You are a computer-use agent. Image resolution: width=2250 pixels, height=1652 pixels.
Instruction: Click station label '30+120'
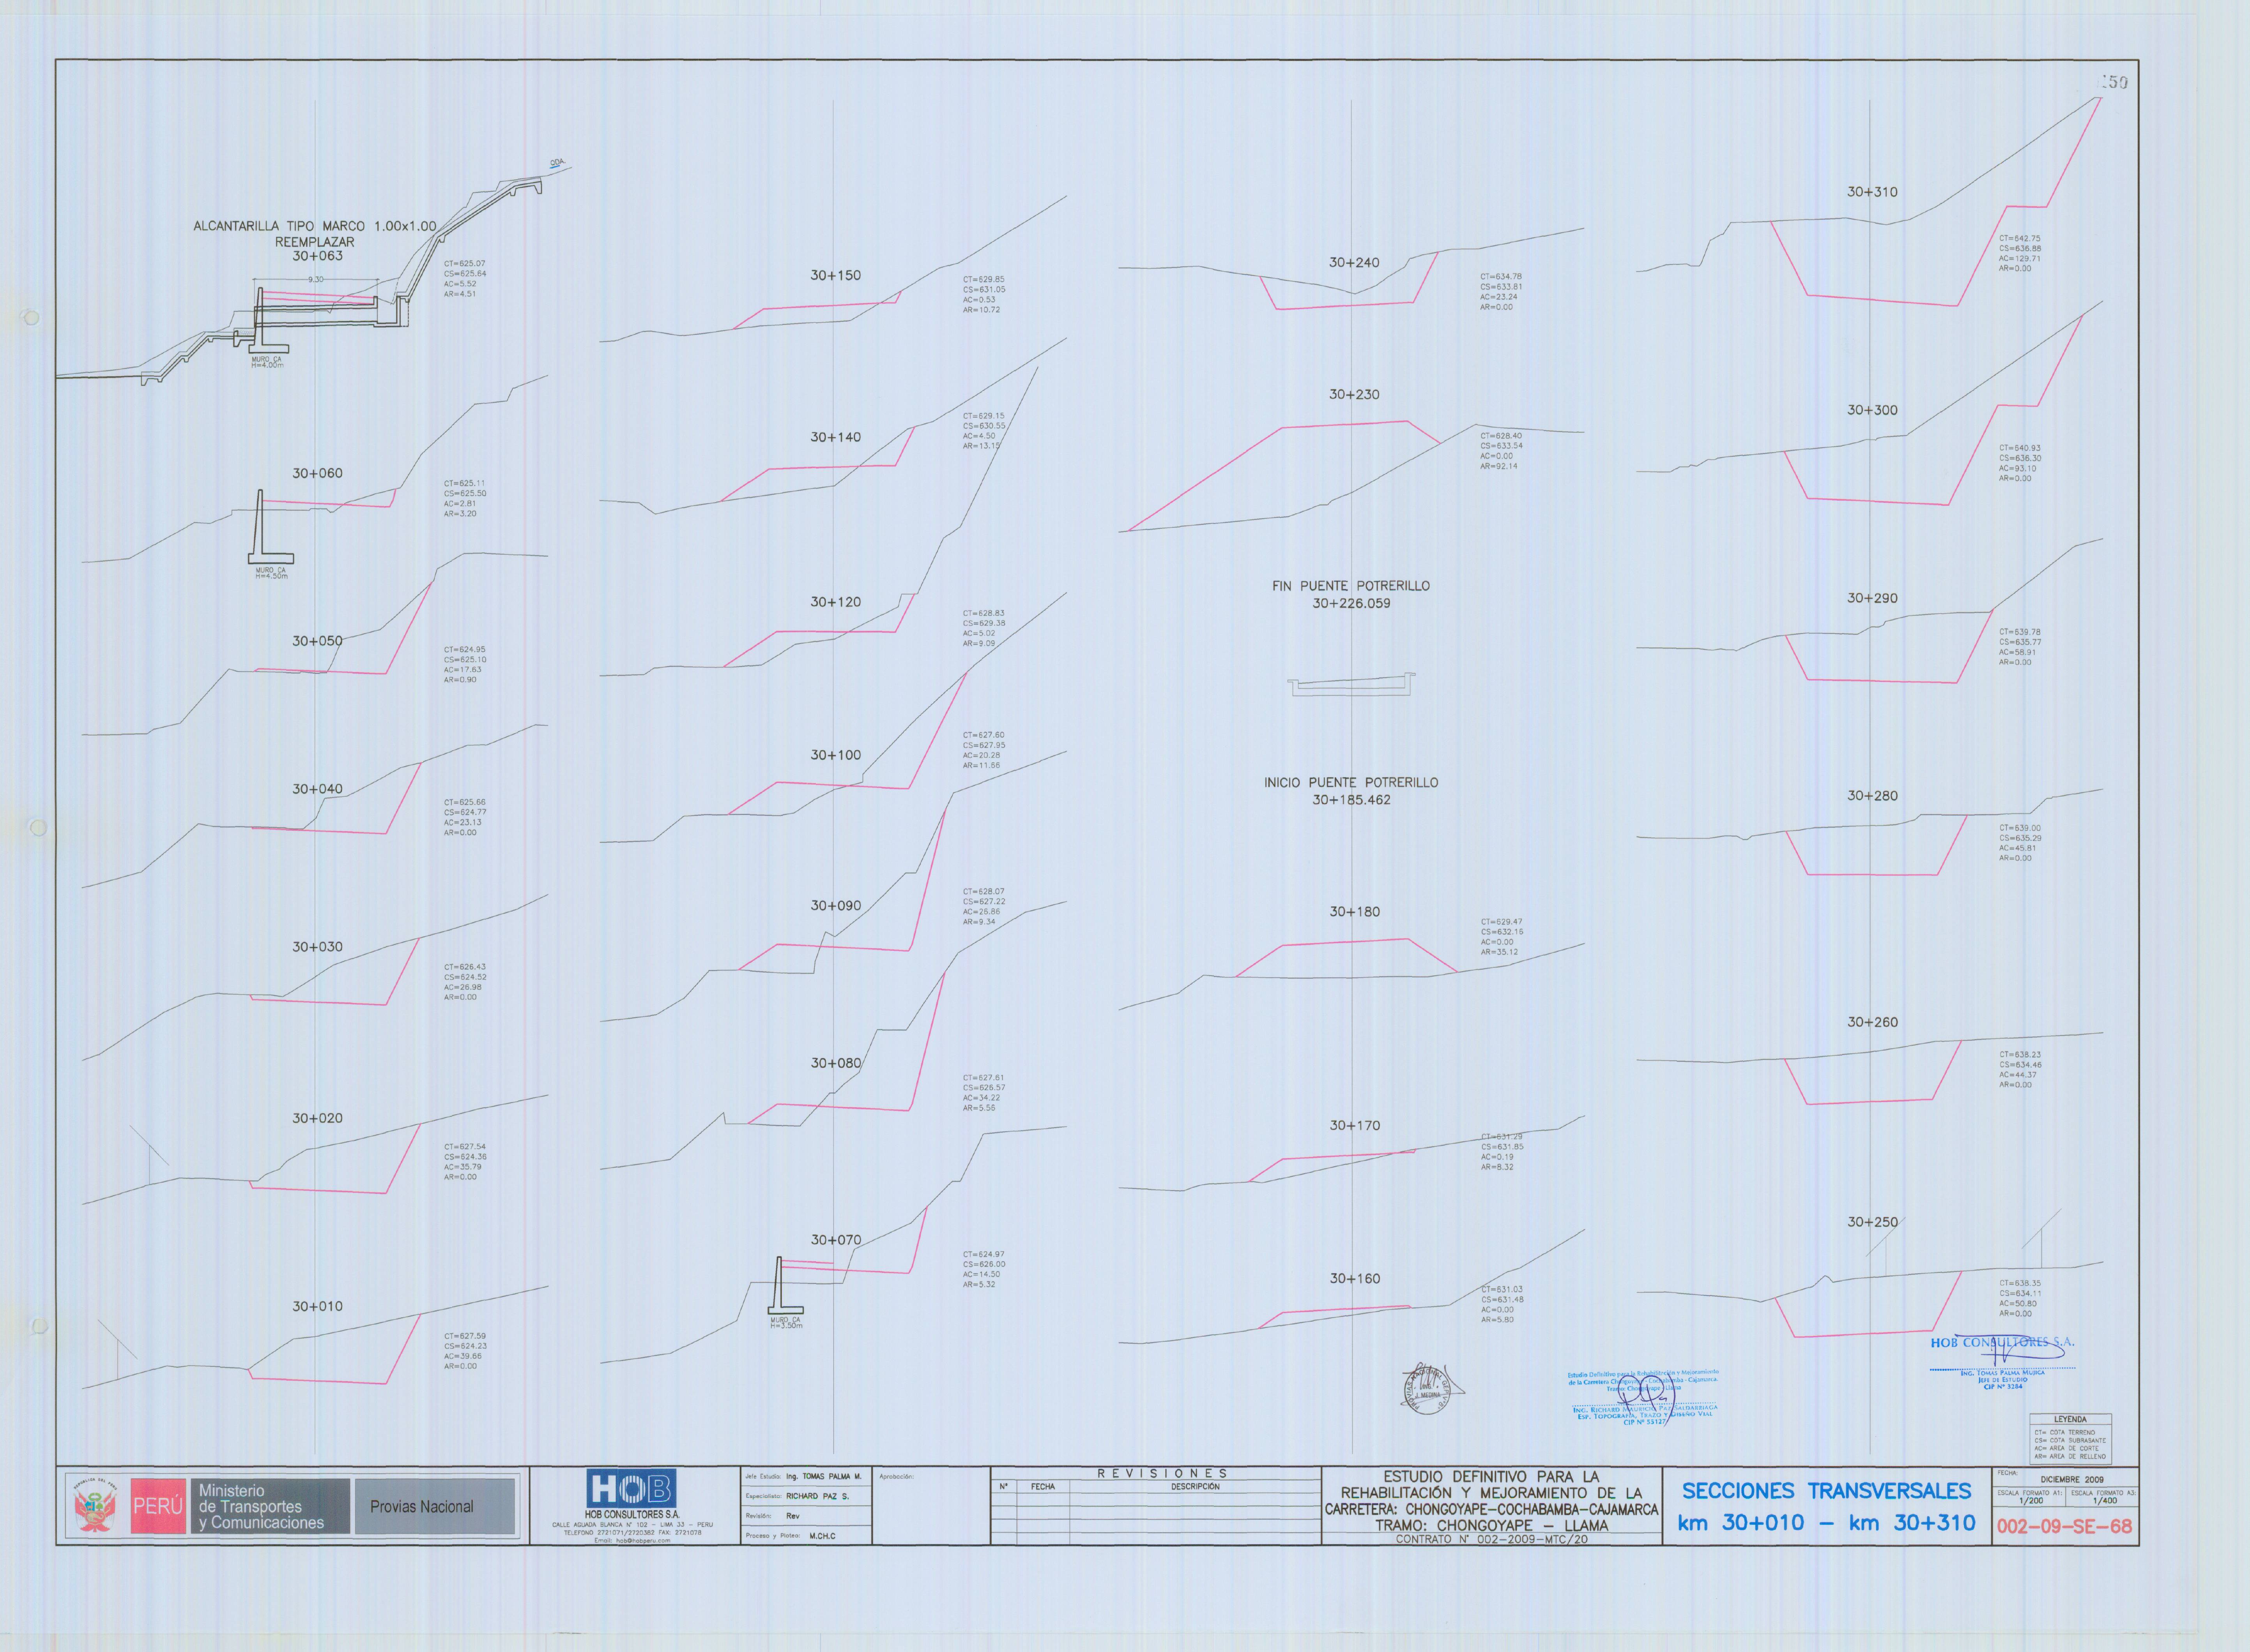point(835,602)
